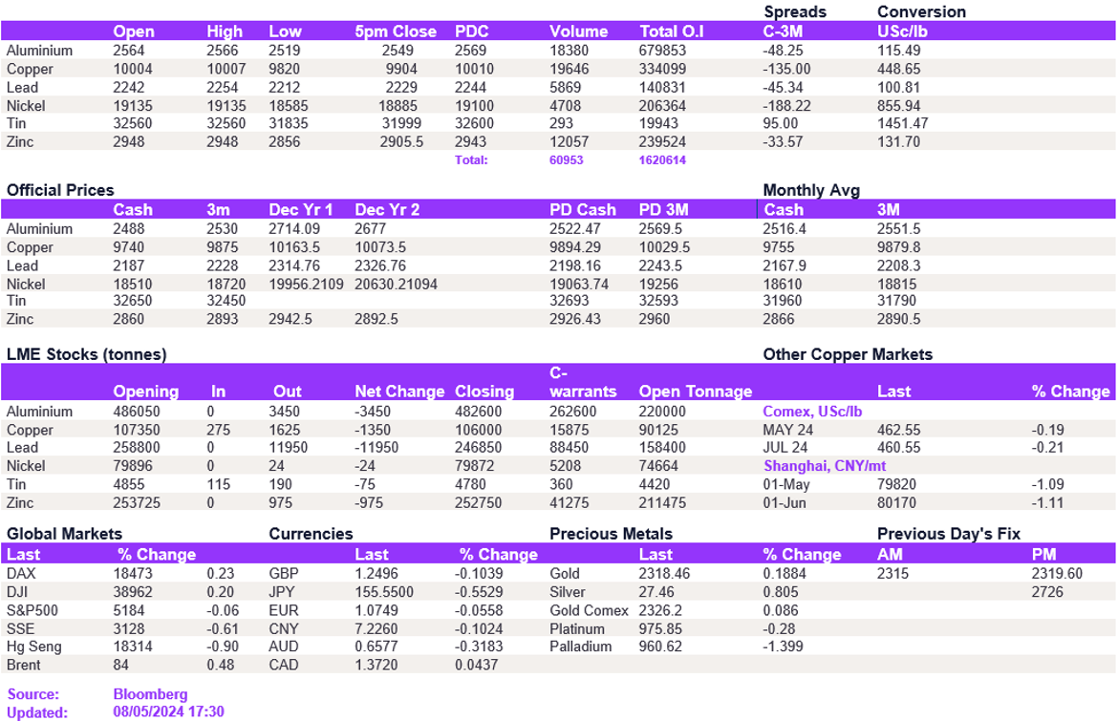1118x721 pixels.
Task: Select 01-Jun Shanghai last 80170
Action: pos(896,503)
